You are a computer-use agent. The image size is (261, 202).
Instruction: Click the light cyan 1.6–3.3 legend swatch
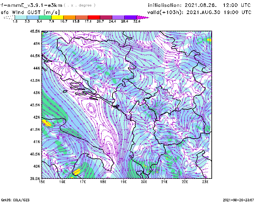click(x=21, y=17)
